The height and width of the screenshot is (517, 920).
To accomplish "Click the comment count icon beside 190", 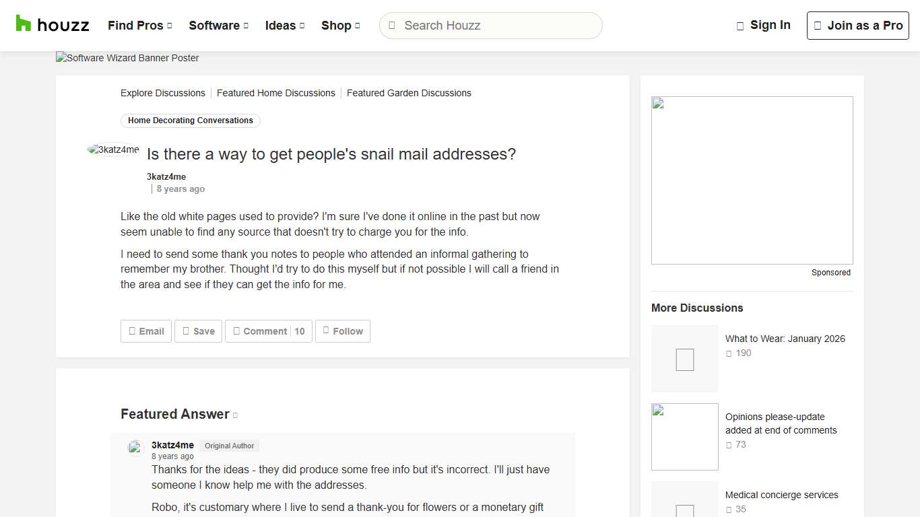I will [729, 353].
